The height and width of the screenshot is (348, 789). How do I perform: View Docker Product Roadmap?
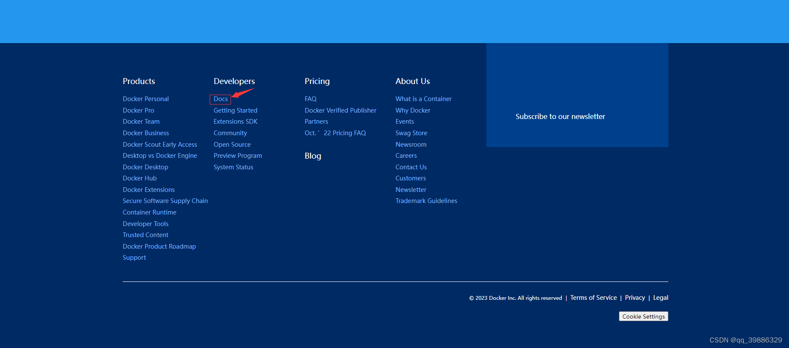click(159, 246)
